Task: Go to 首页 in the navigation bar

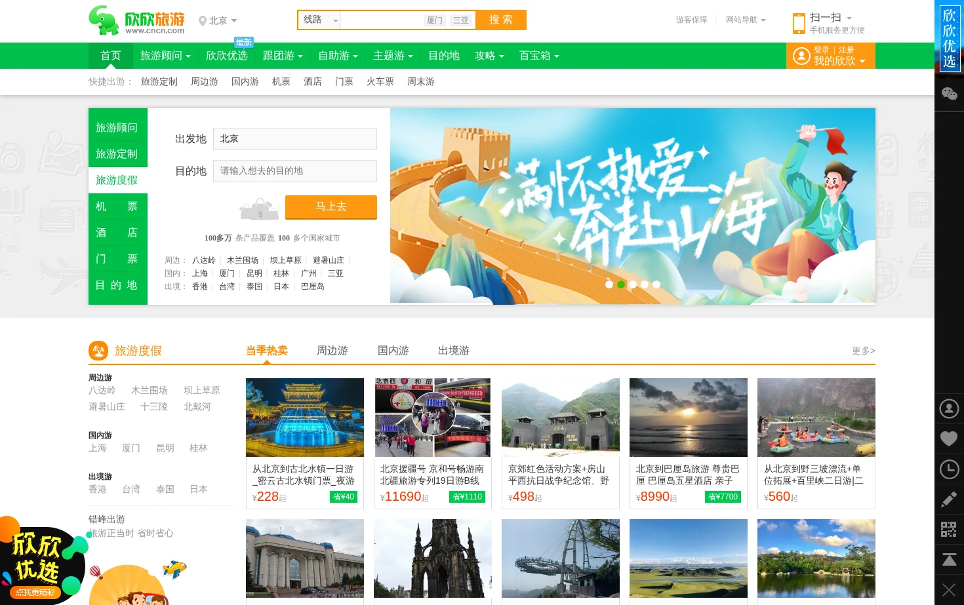Action: (111, 56)
